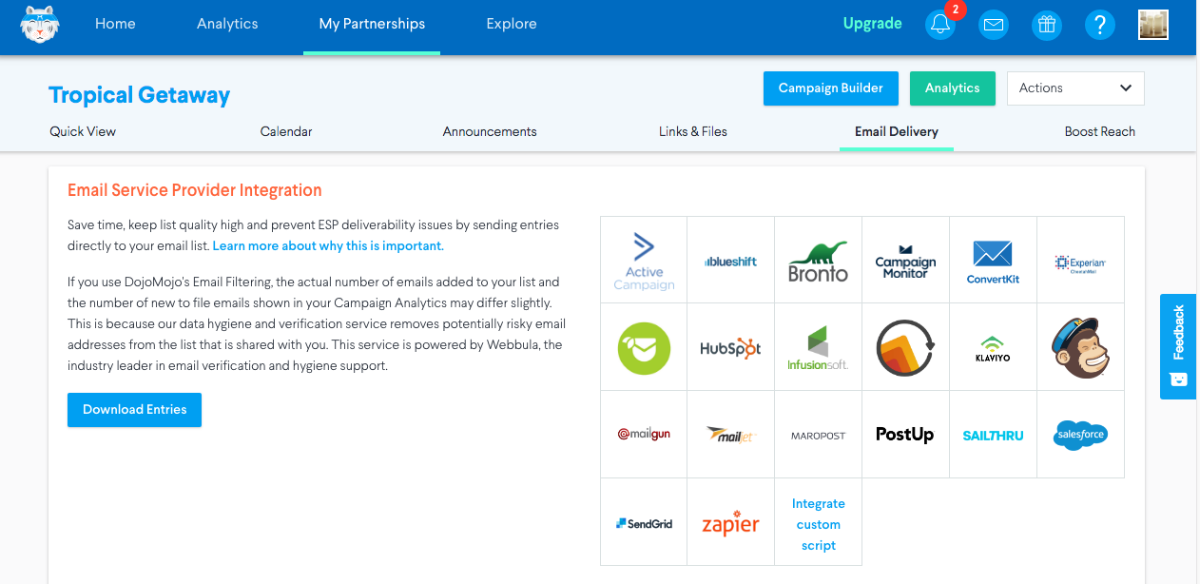Choose the Maropost integration tile

819,435
